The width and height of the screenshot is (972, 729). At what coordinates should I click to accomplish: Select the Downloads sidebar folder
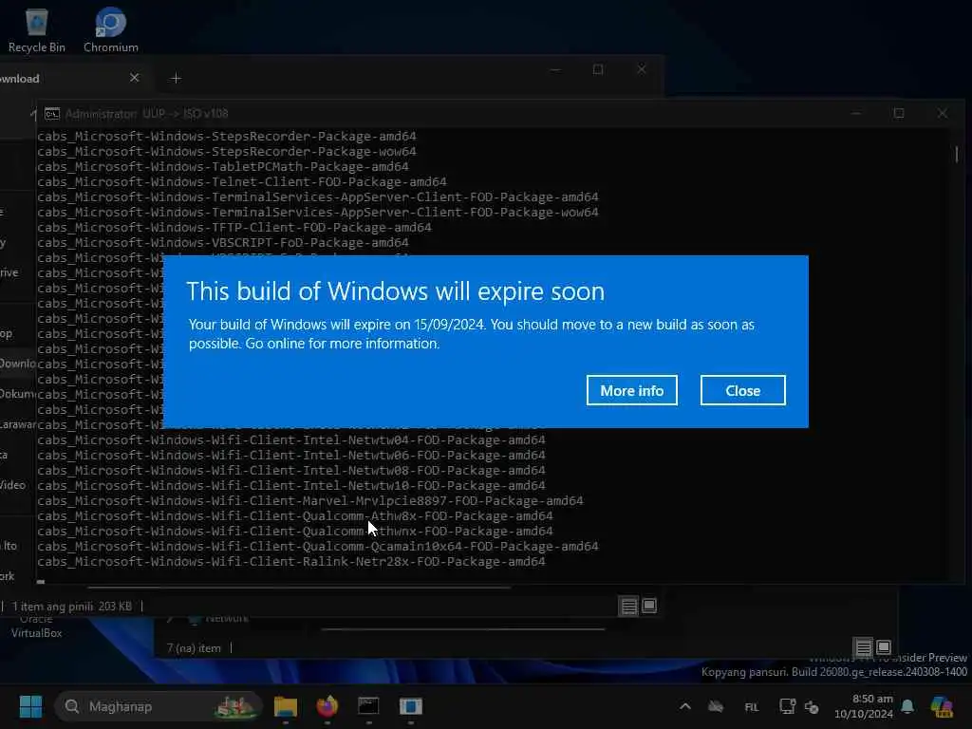pyautogui.click(x=17, y=364)
